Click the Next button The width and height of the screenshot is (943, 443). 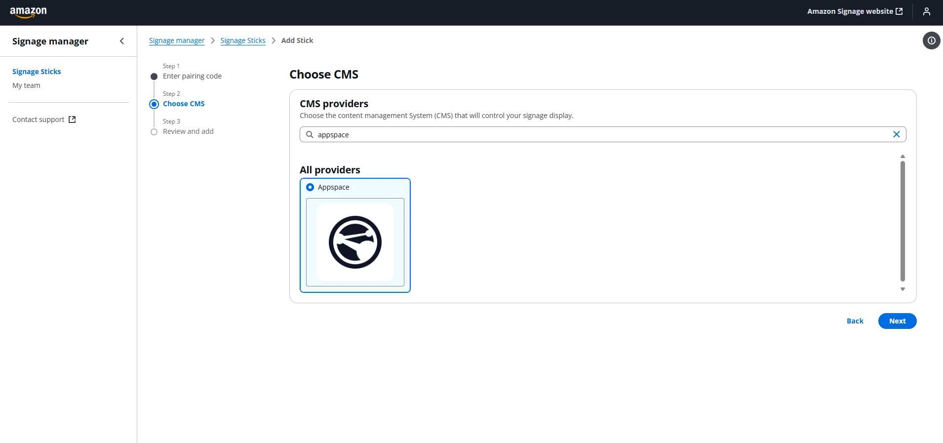tap(897, 321)
